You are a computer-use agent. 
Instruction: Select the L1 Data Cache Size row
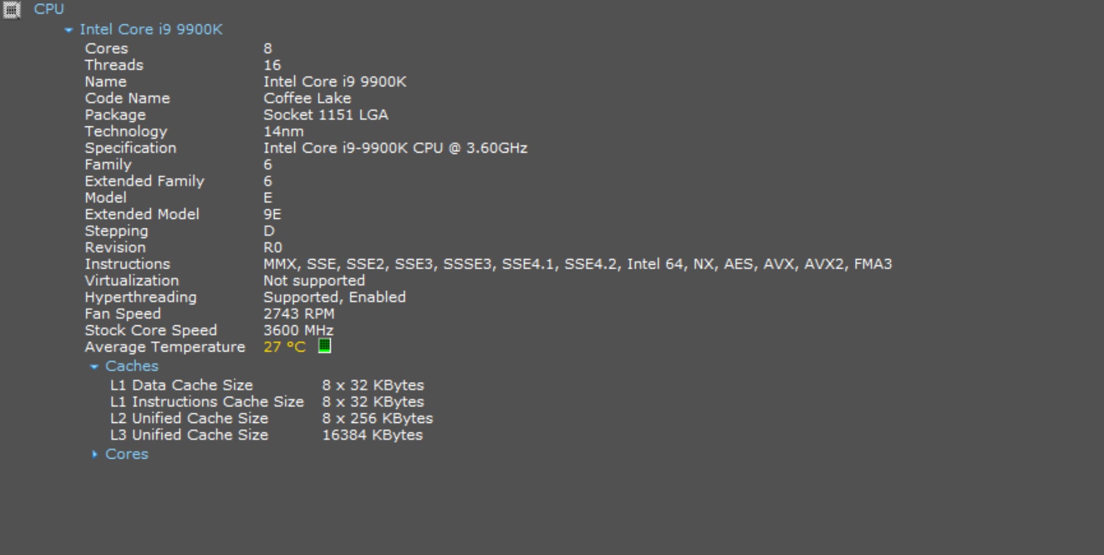181,385
